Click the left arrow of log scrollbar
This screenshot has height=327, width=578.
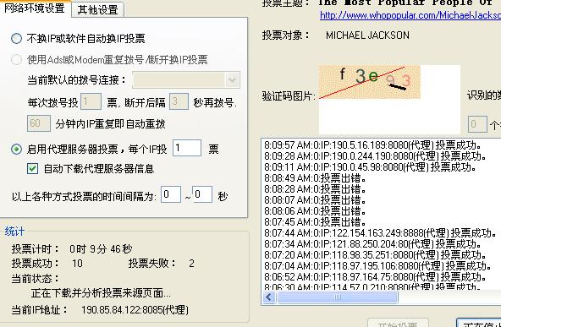tap(269, 297)
